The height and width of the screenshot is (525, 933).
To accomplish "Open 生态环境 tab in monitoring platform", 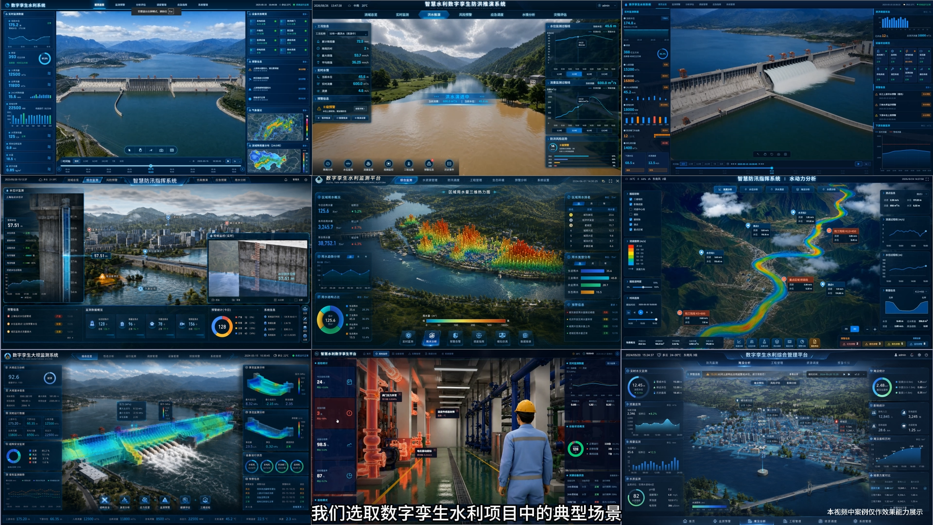I will [498, 180].
